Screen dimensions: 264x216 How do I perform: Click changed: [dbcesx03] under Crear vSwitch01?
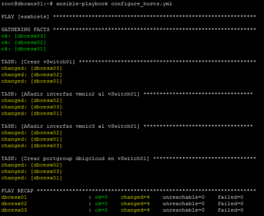tap(32, 68)
